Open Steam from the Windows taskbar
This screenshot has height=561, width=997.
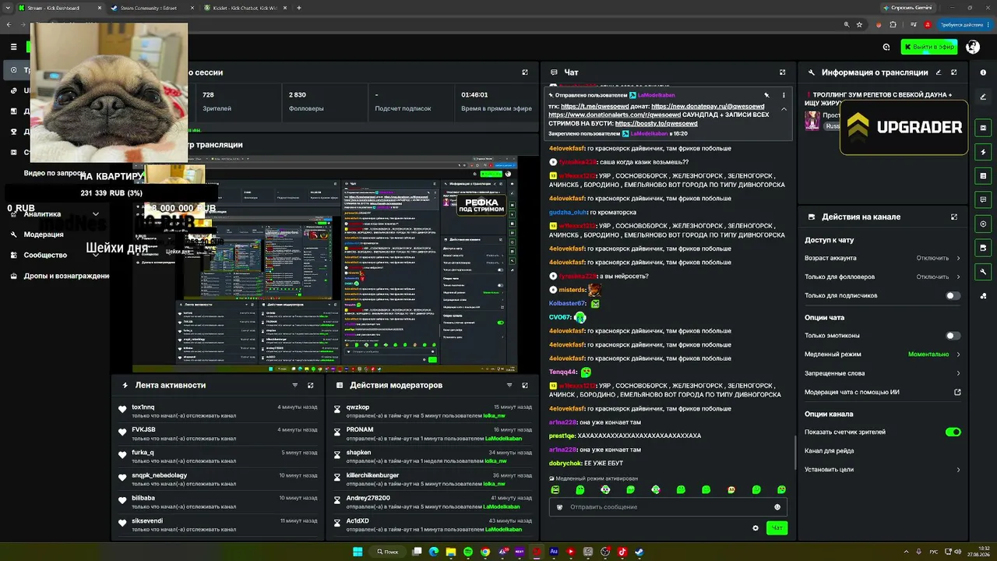coord(639,552)
